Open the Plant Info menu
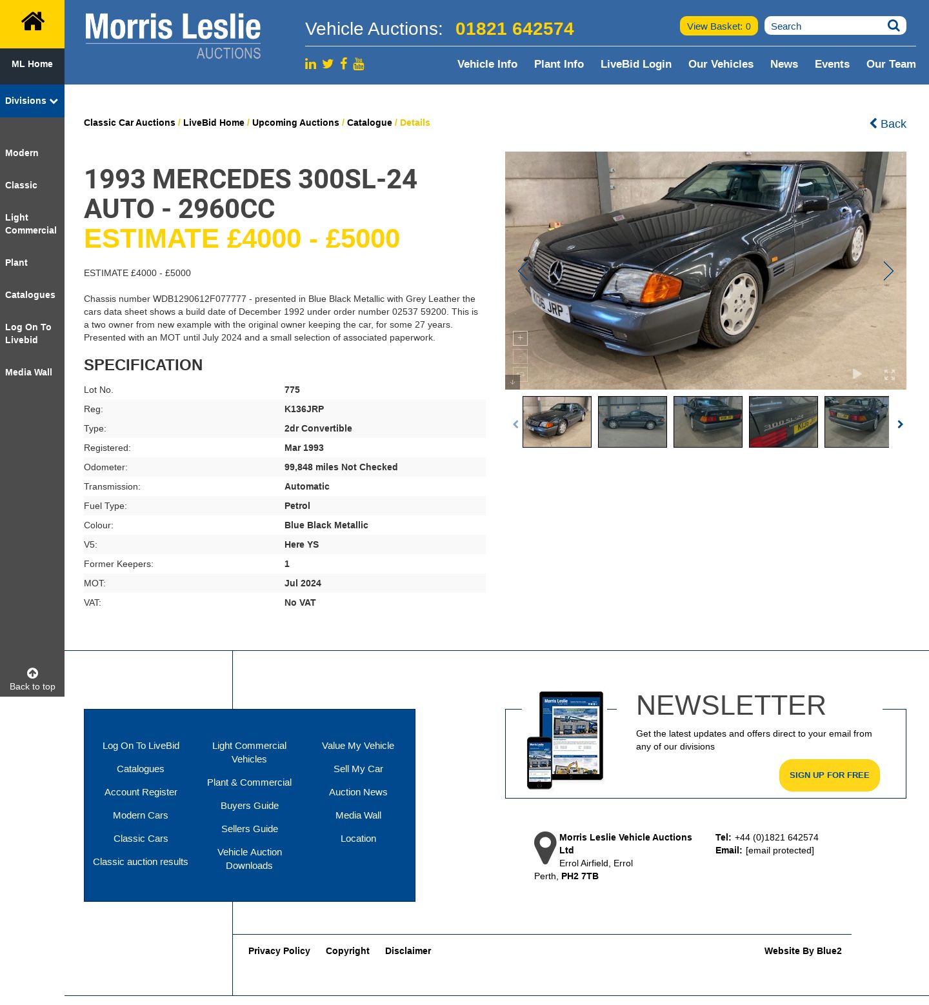929x1005 pixels. coord(559,64)
